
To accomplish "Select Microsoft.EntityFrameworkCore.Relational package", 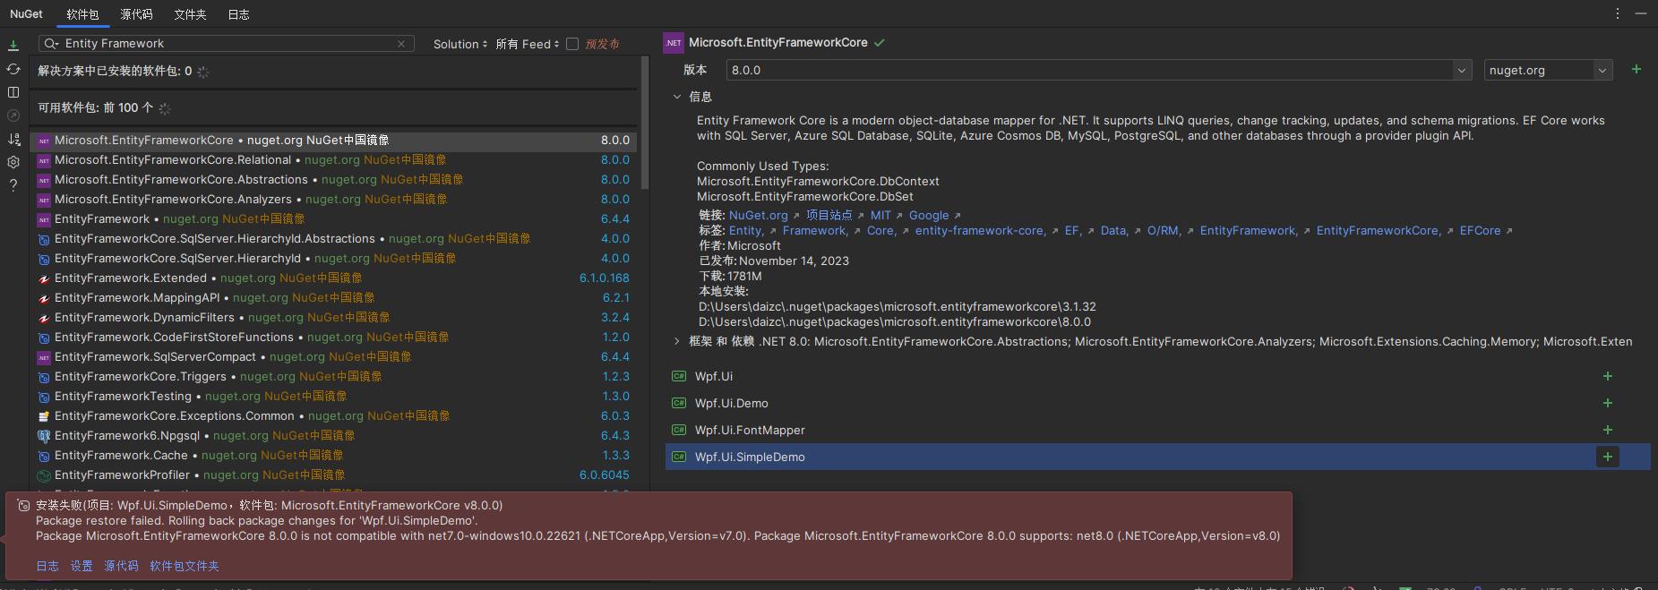I will 335,160.
